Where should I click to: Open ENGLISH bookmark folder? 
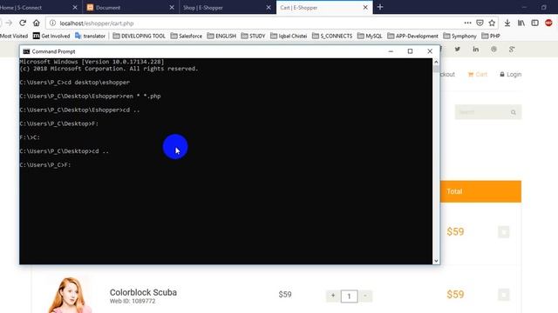coord(221,36)
